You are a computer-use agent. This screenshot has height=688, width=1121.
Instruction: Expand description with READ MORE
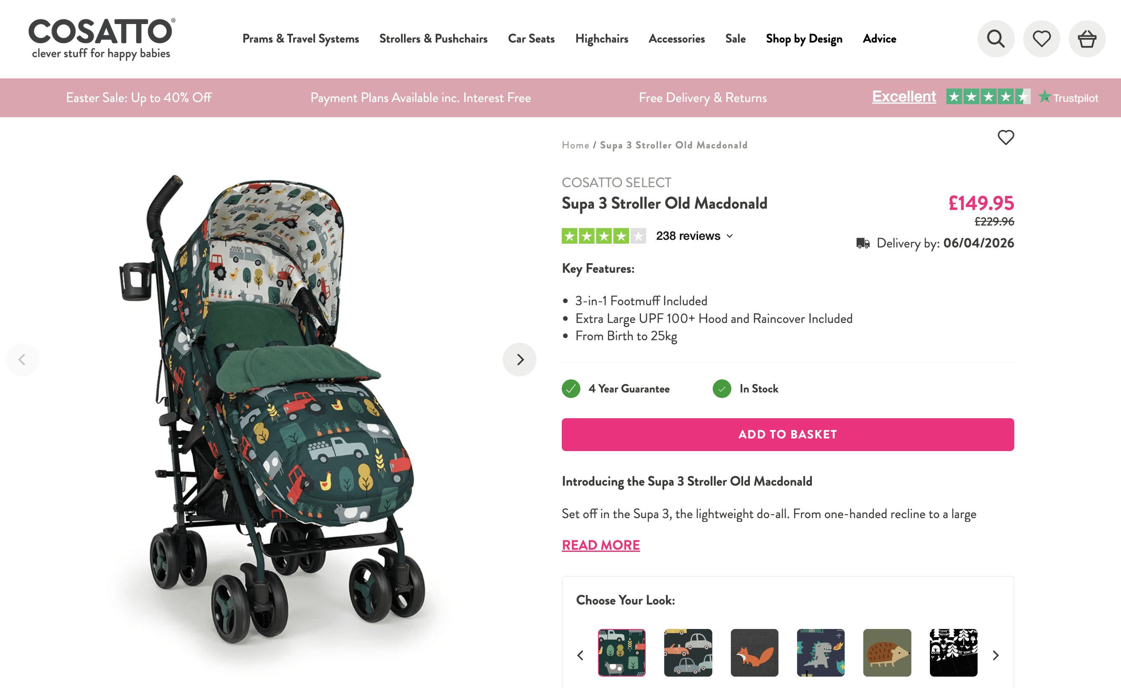tap(601, 545)
